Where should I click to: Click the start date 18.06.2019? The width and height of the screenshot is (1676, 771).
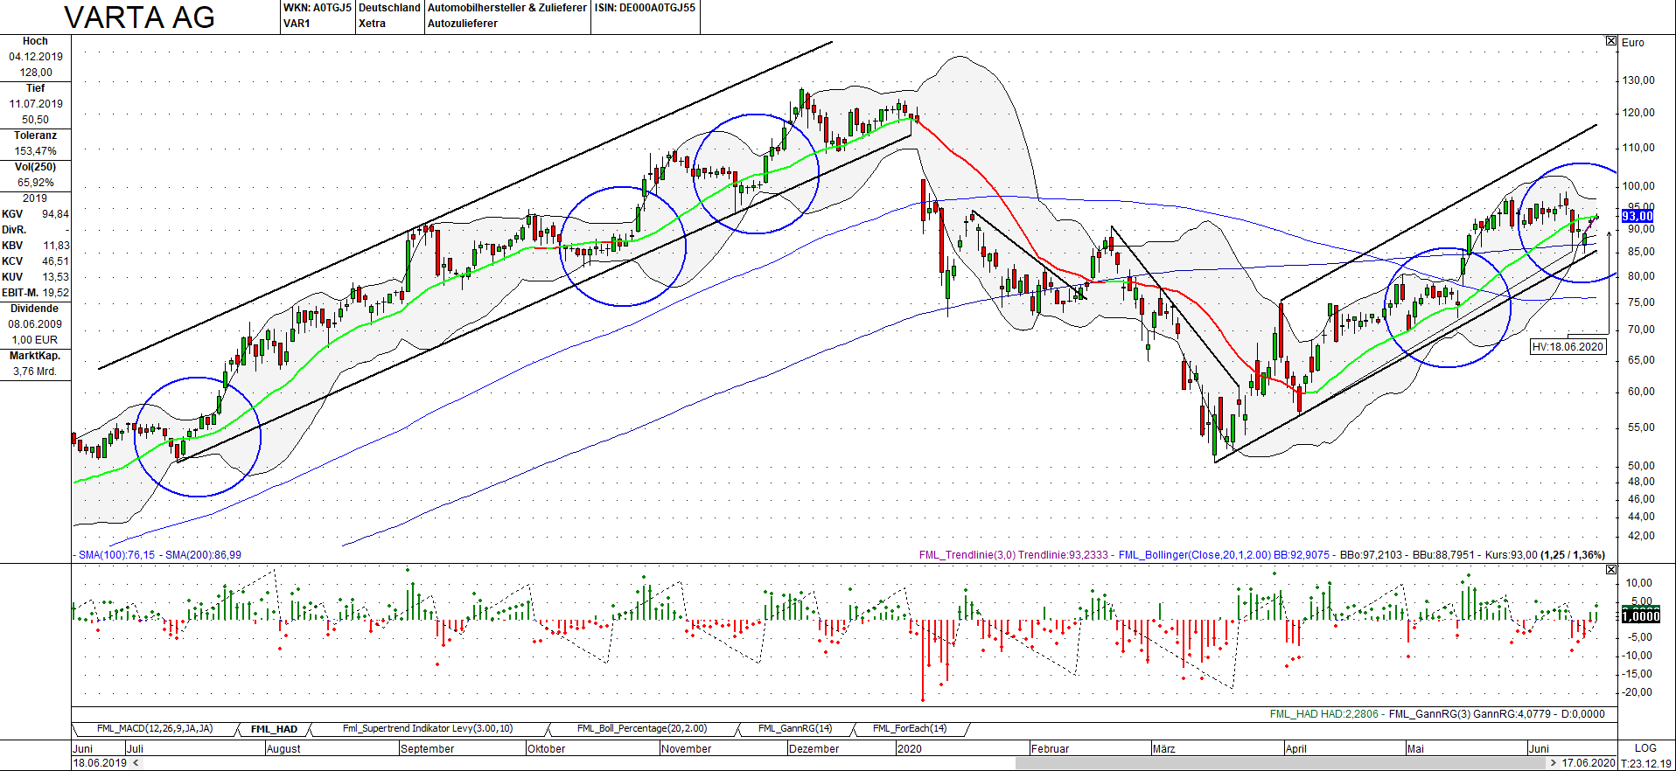100,763
